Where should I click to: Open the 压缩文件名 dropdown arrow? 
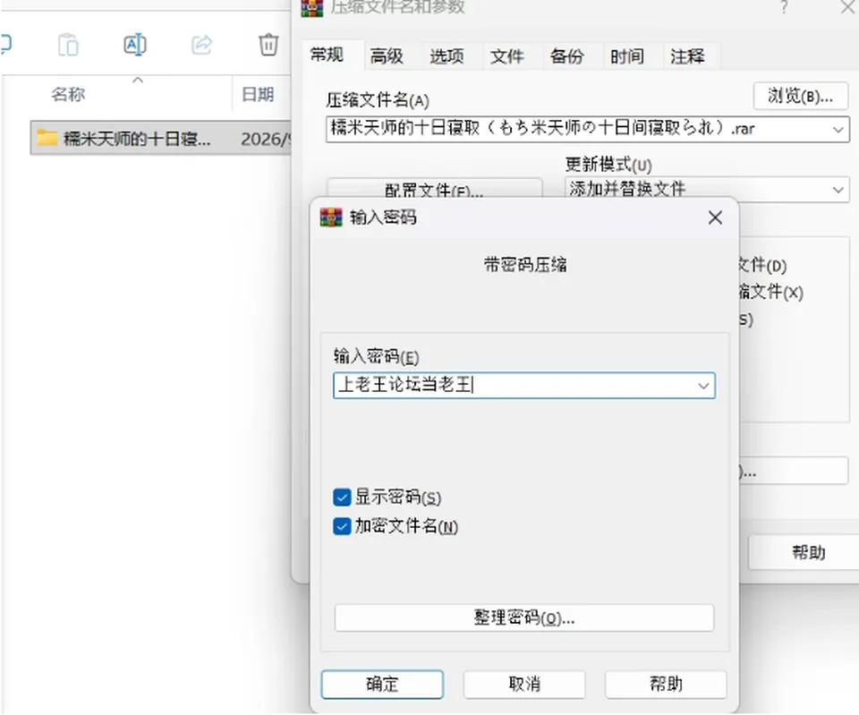tap(838, 130)
